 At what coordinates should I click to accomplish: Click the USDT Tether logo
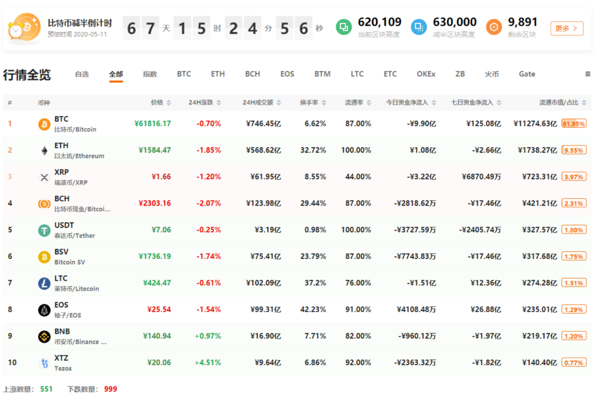tap(44, 230)
